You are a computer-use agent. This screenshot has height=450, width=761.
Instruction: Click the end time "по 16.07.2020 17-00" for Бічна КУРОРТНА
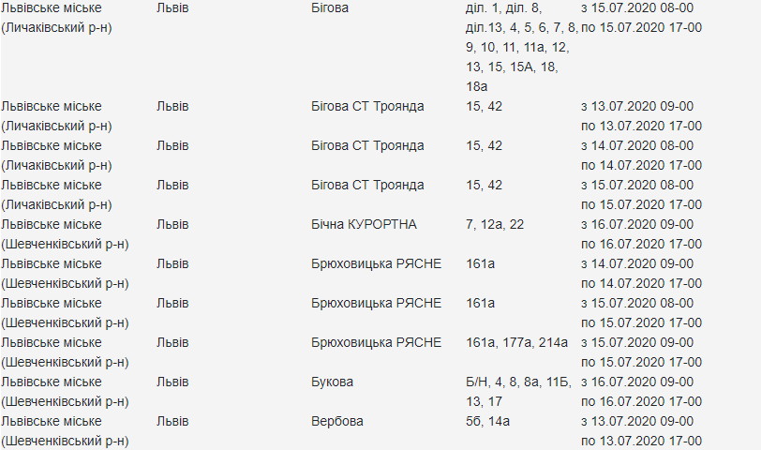pos(641,244)
